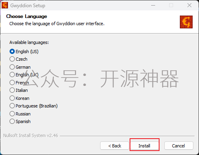
Task: Close the Gwyddion Setup window
Action: click(x=189, y=5)
